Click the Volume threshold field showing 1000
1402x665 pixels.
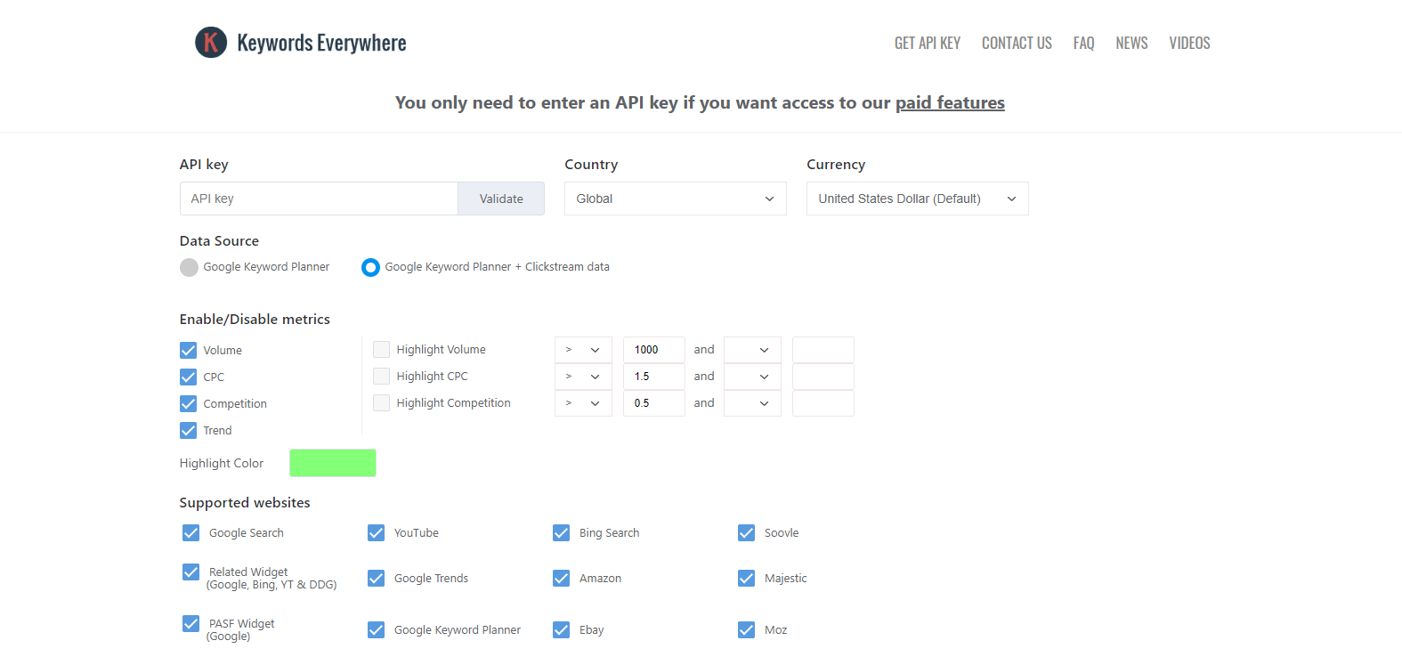point(654,350)
